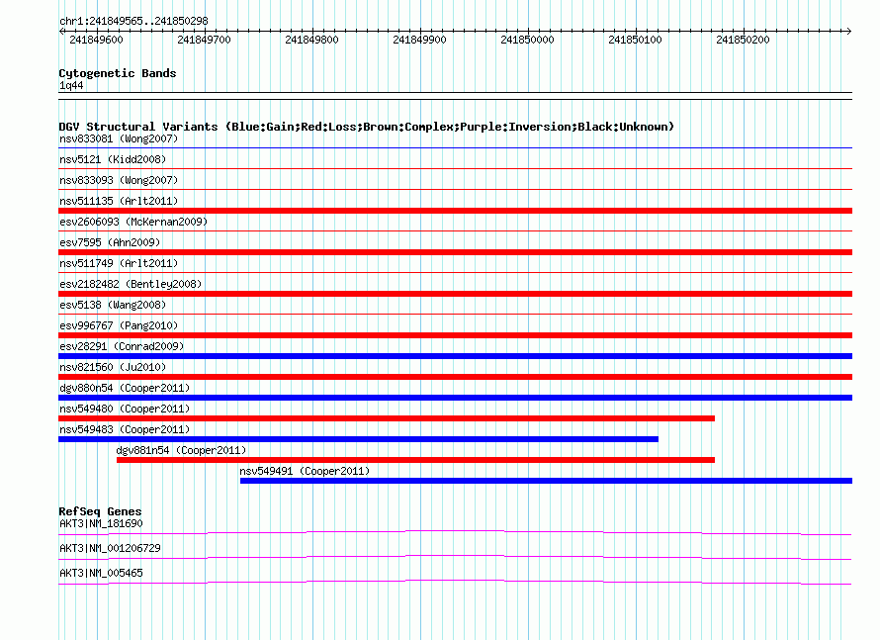Click the nsv549491 (Cooper2011) text label

305,471
